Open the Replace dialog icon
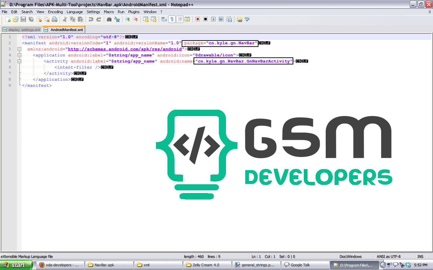The width and height of the screenshot is (433, 270). click(117, 19)
